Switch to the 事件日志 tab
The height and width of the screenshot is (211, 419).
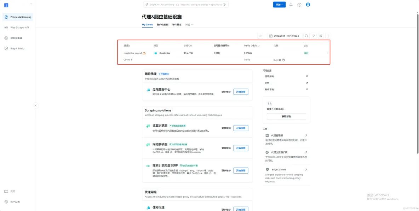177,24
